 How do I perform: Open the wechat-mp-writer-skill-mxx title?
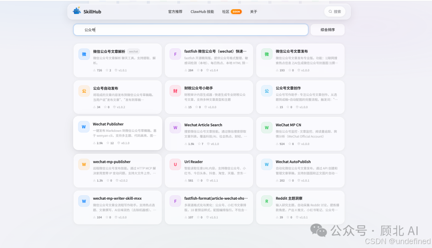pyautogui.click(x=117, y=198)
